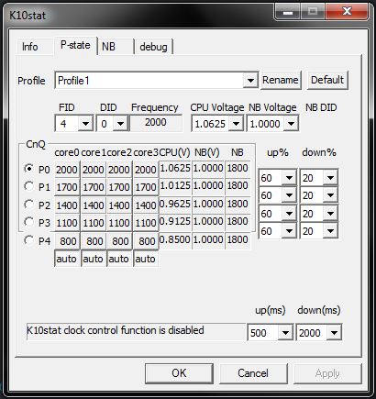
Task: Click the P0 CPU(V) value 1.0625
Action: pos(175,168)
